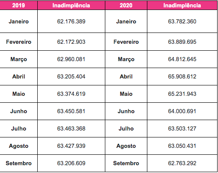The image size is (218, 173).
Task: Click the value 63.889.695
Action: (x=182, y=42)
